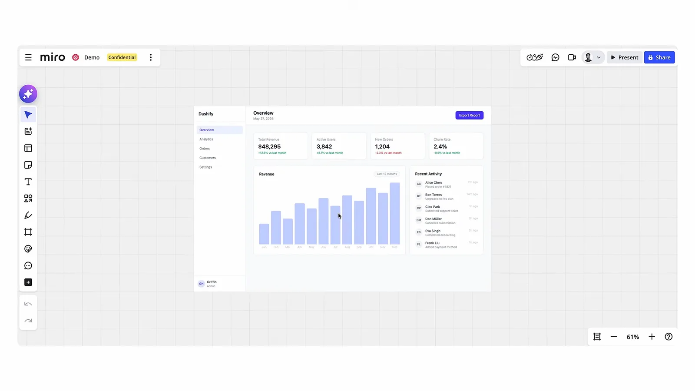The image size is (695, 391).
Task: Expand the collaborator avatar dropdown
Action: [x=599, y=57]
